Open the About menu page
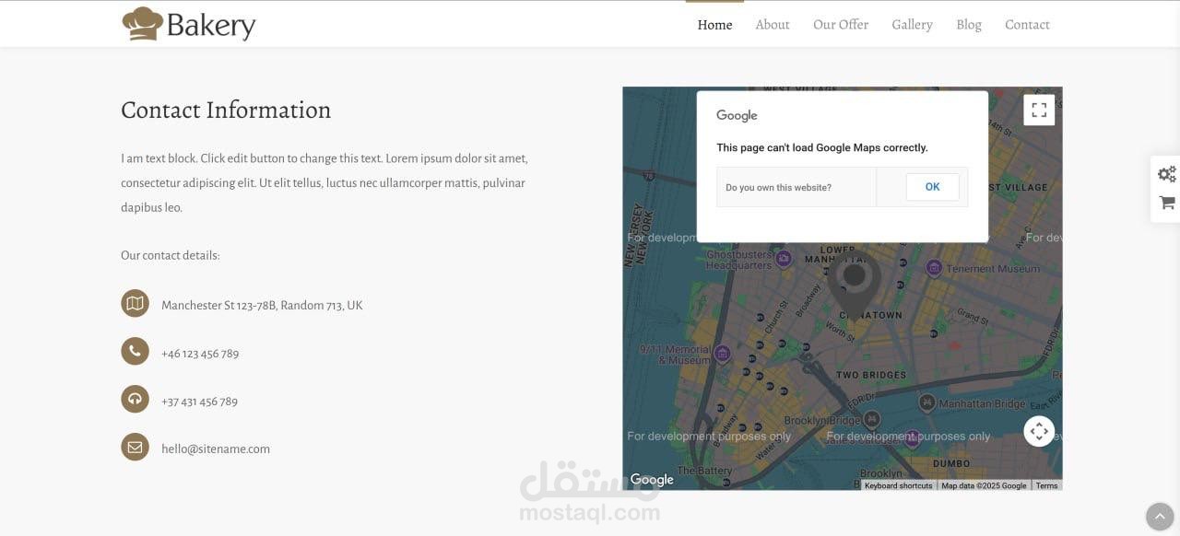The height and width of the screenshot is (536, 1180). pyautogui.click(x=773, y=25)
